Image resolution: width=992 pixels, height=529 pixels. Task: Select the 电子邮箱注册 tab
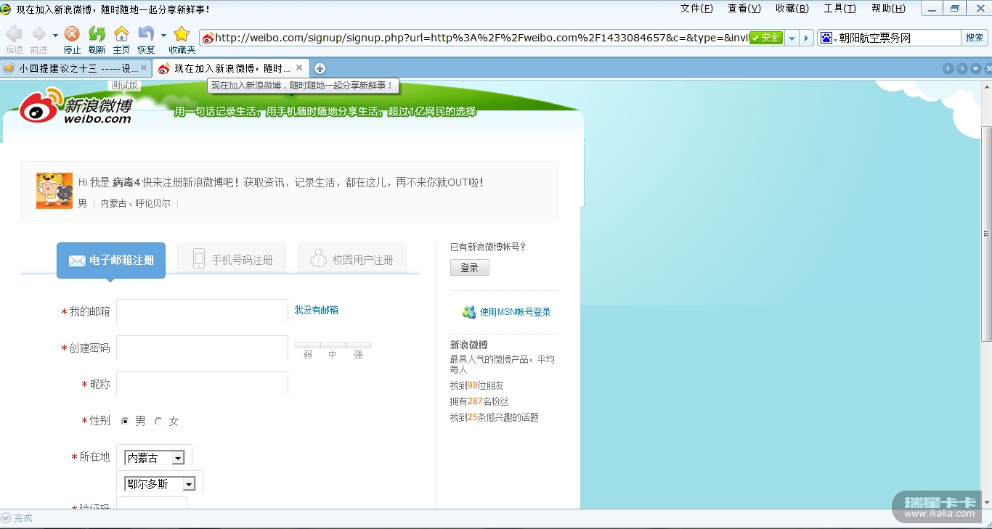point(111,260)
